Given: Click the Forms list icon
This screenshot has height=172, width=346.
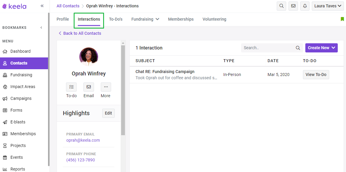Looking at the screenshot, I should (x=5, y=110).
